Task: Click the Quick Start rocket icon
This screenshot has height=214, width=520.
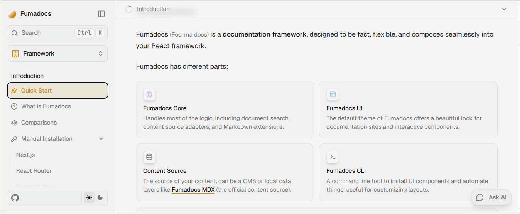Action: pos(14,91)
